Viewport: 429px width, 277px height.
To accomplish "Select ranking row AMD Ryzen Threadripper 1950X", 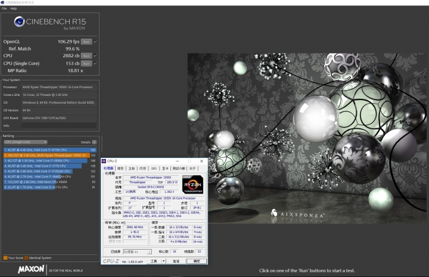I will 50,155.
